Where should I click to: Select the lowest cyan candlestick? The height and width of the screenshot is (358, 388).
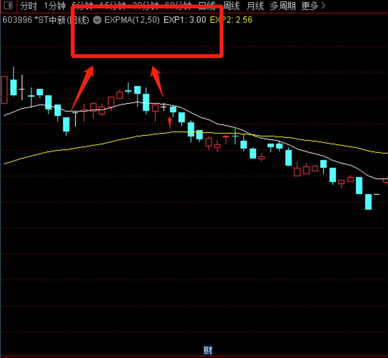(368, 202)
